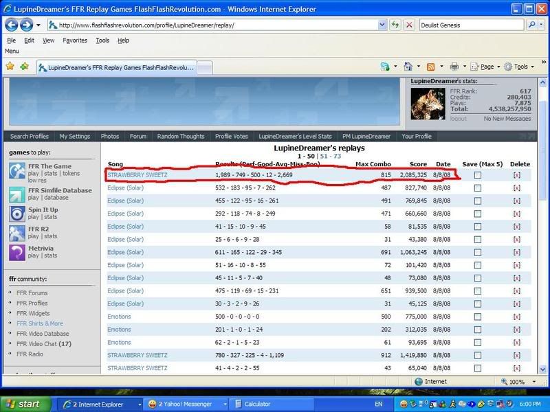Open the Favorites Center star icon

tap(10, 67)
